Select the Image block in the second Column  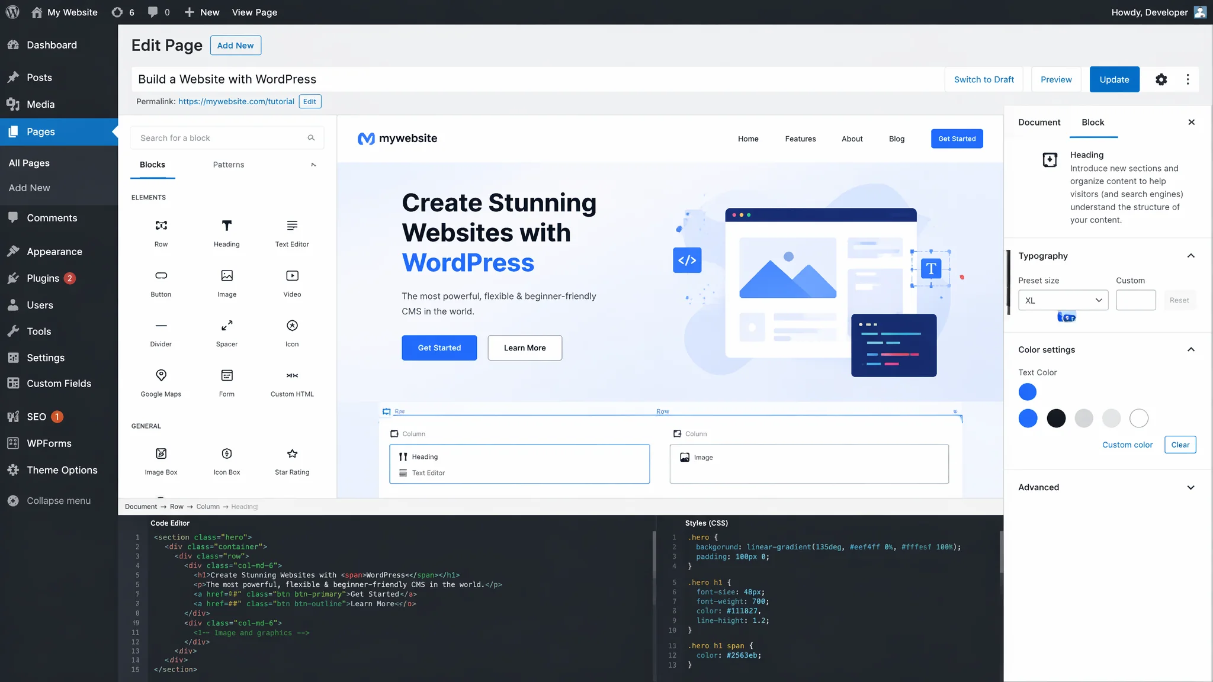pos(697,457)
